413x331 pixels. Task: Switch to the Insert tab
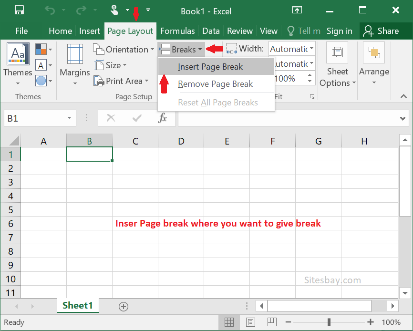pyautogui.click(x=90, y=31)
